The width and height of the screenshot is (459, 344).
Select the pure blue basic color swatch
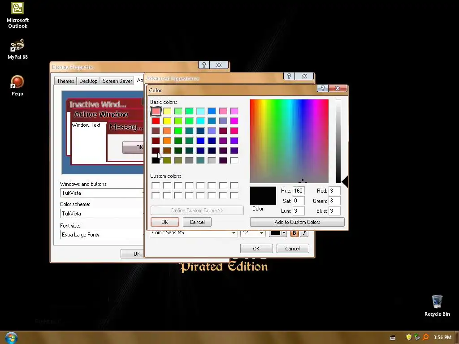200,141
